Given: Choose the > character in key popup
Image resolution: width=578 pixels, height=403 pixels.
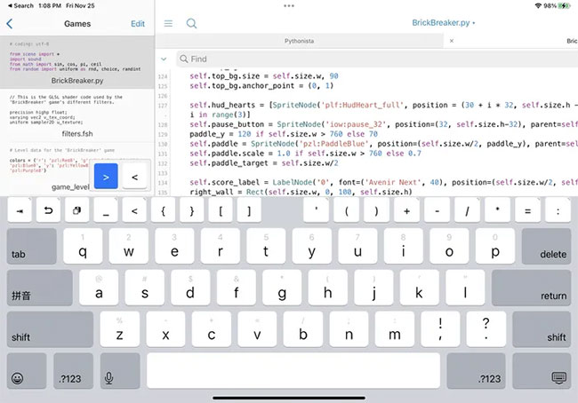Looking at the screenshot, I should click(x=106, y=177).
